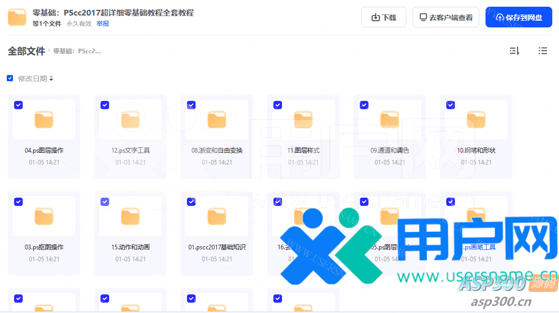Image resolution: width=559 pixels, height=313 pixels.
Task: Open the 11.图层样式 folder icon
Action: [303, 120]
